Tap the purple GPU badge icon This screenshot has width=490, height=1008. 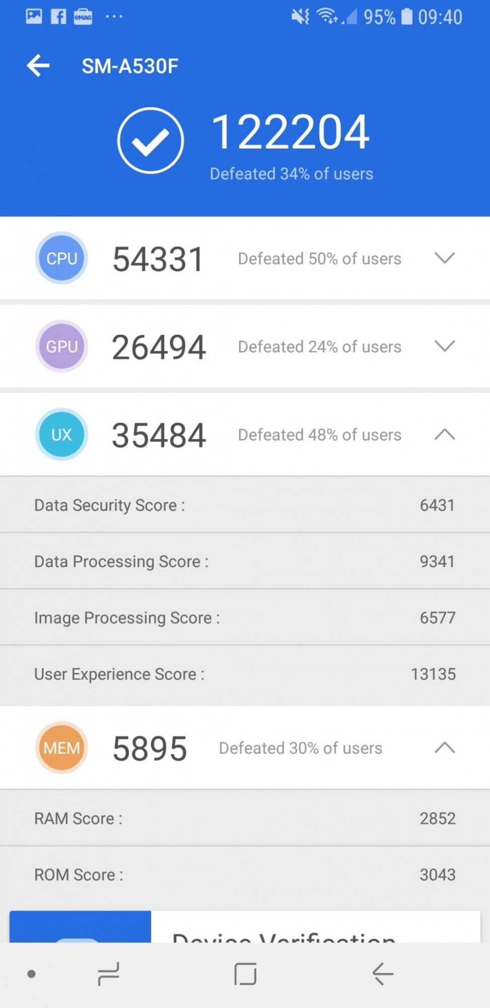click(61, 346)
